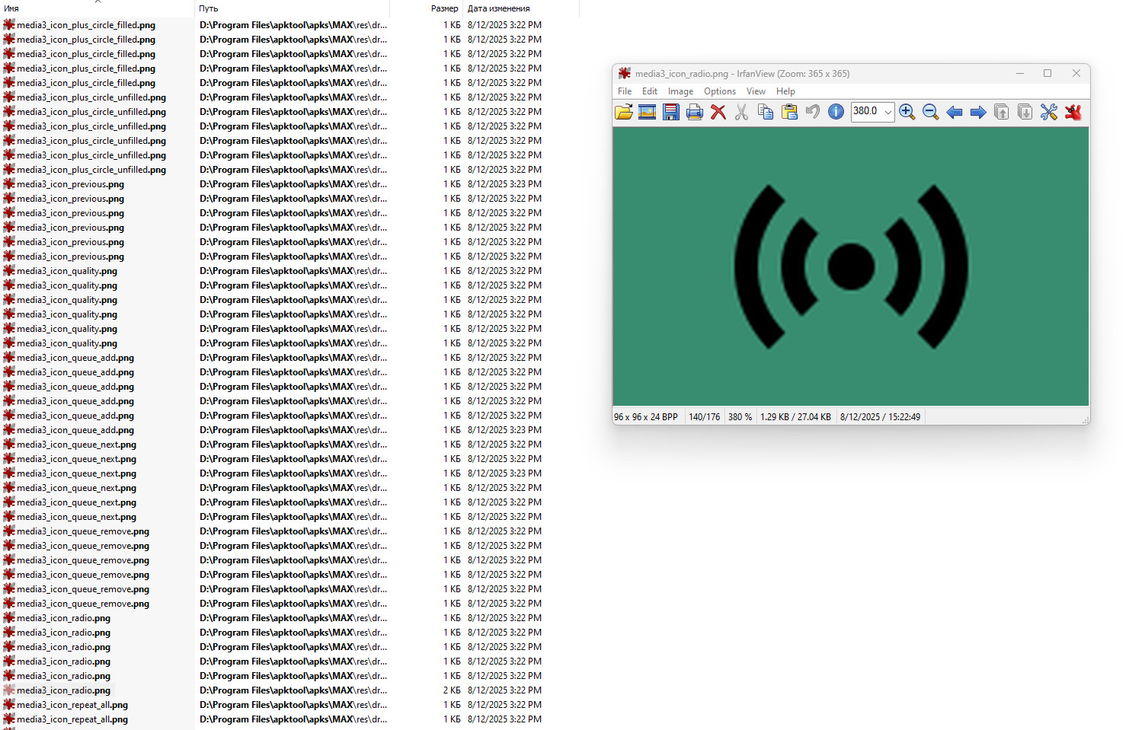
Task: Click the Open file folder icon in IrfanView
Action: click(624, 112)
